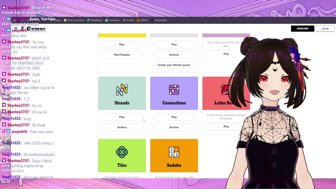Open the hamburger navigation menu
Image resolution: width=336 pixels, height=189 pixels.
(16, 29)
